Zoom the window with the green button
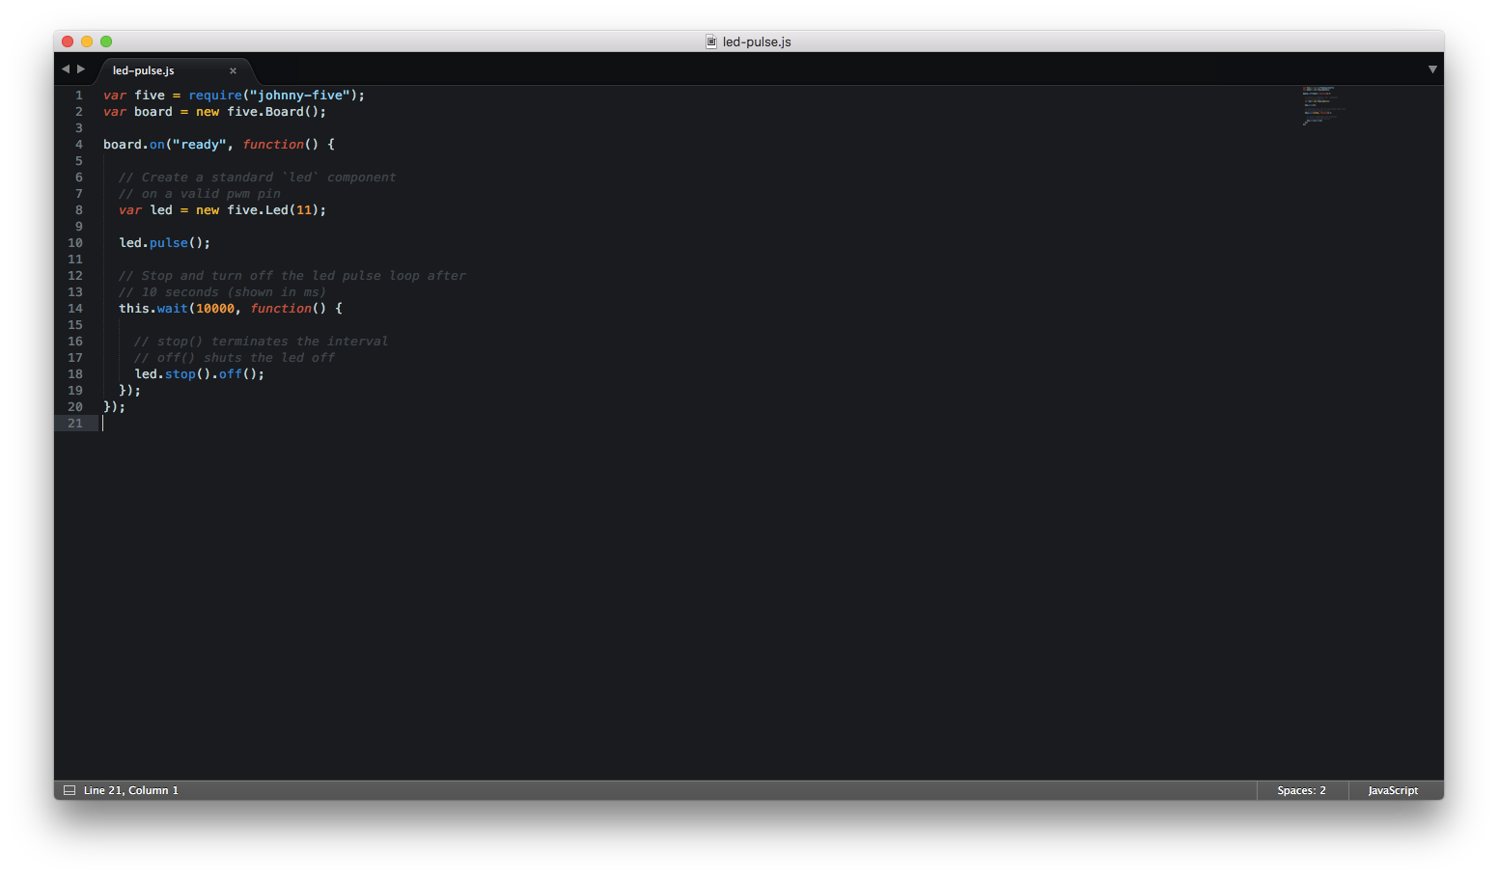 106,41
